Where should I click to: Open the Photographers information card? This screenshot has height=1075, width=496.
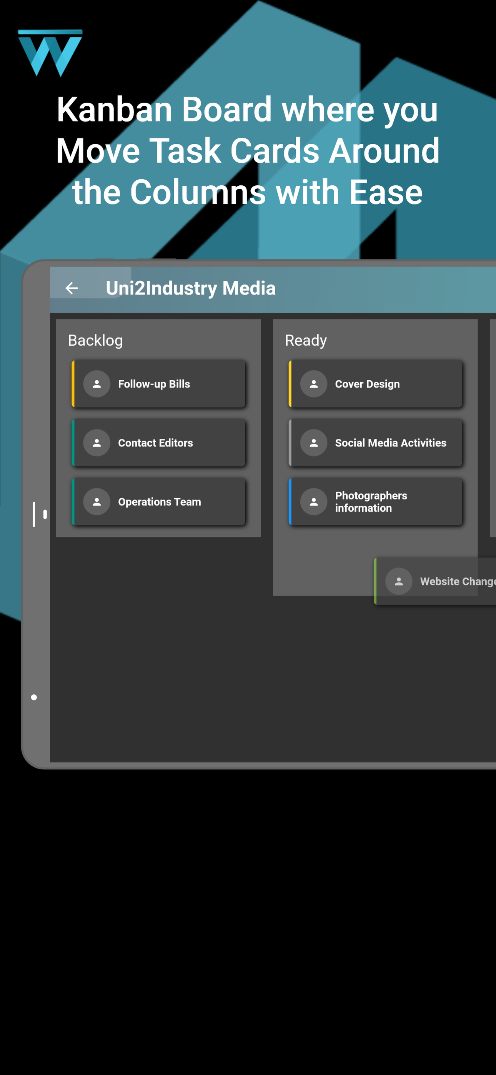(375, 502)
